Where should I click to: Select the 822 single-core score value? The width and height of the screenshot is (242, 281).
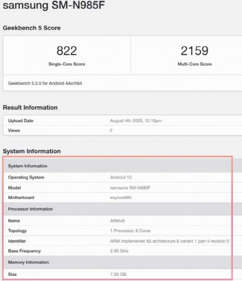(x=66, y=51)
